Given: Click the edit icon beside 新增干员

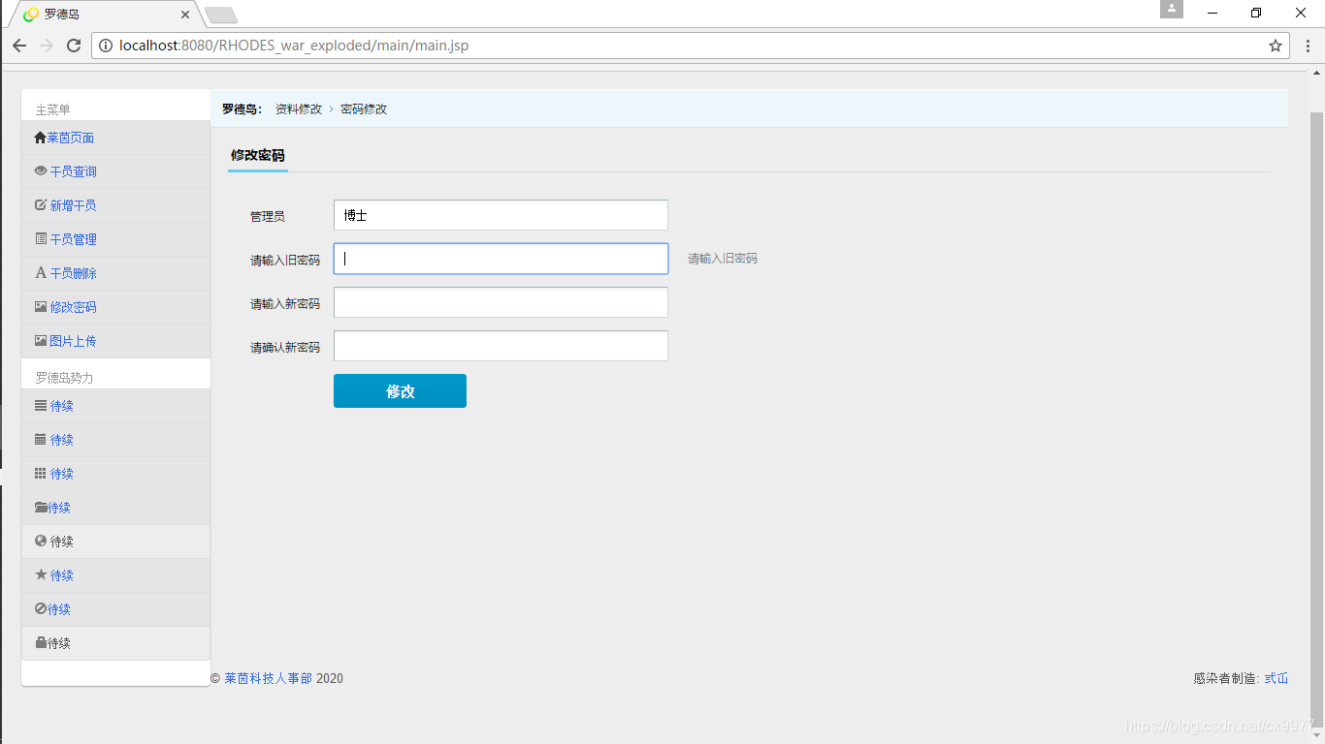Looking at the screenshot, I should (41, 205).
